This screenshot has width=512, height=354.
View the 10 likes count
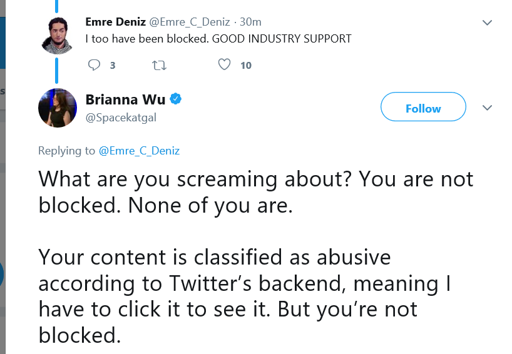pos(246,66)
